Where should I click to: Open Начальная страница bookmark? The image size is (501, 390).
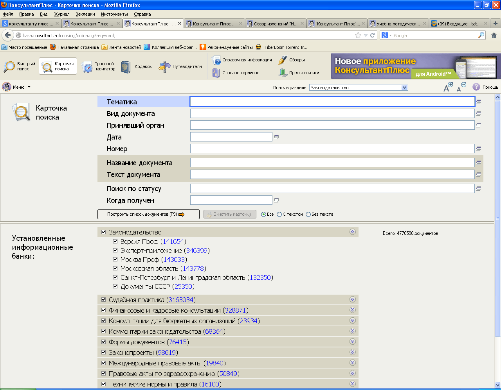click(x=74, y=47)
